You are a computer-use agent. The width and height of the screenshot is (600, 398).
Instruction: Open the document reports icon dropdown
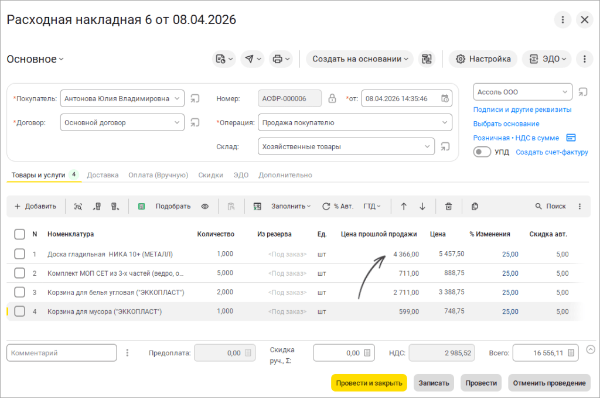(x=224, y=59)
